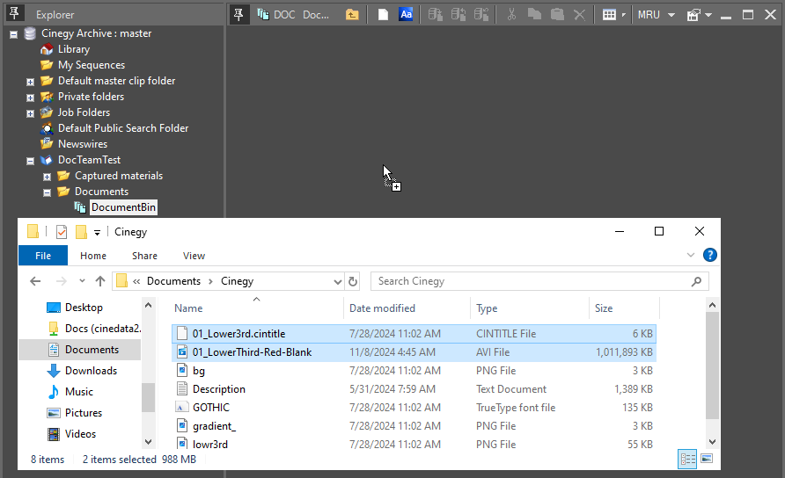This screenshot has width=785, height=478.
Task: Expand the Private folders tree node
Action: 31,97
